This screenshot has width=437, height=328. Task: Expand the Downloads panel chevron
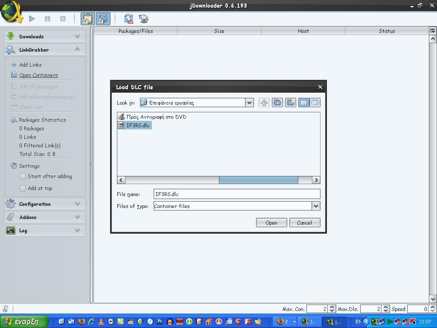pos(78,36)
